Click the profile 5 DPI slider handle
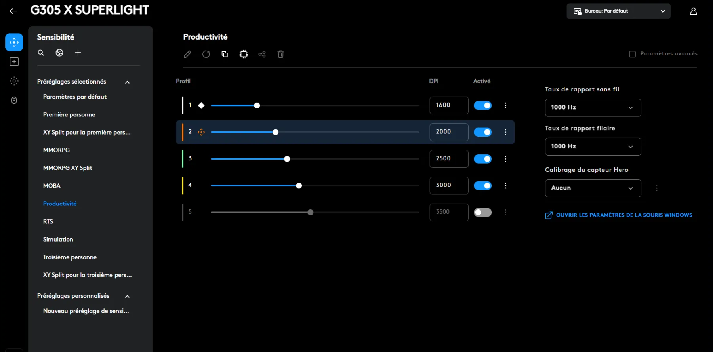The width and height of the screenshot is (713, 352). point(311,213)
